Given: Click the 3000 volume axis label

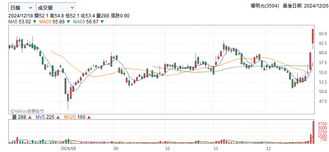Looking at the screenshot, I should click(x=322, y=128).
